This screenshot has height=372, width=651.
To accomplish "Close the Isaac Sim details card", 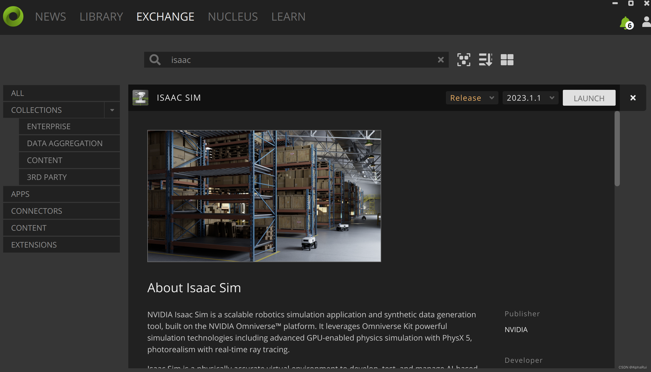I will (633, 97).
